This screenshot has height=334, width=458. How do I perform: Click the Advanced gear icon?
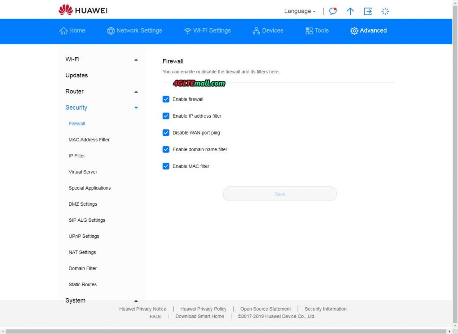pyautogui.click(x=354, y=31)
